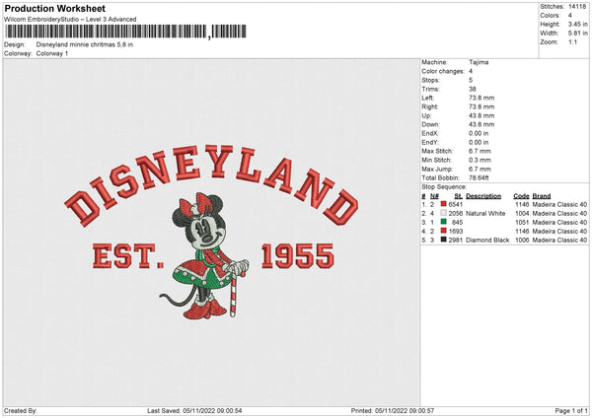Click the 'EndX:' label

[430, 133]
